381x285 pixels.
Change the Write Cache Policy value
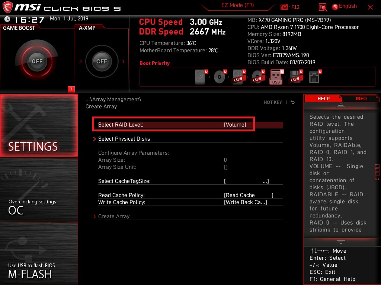pyautogui.click(x=245, y=202)
